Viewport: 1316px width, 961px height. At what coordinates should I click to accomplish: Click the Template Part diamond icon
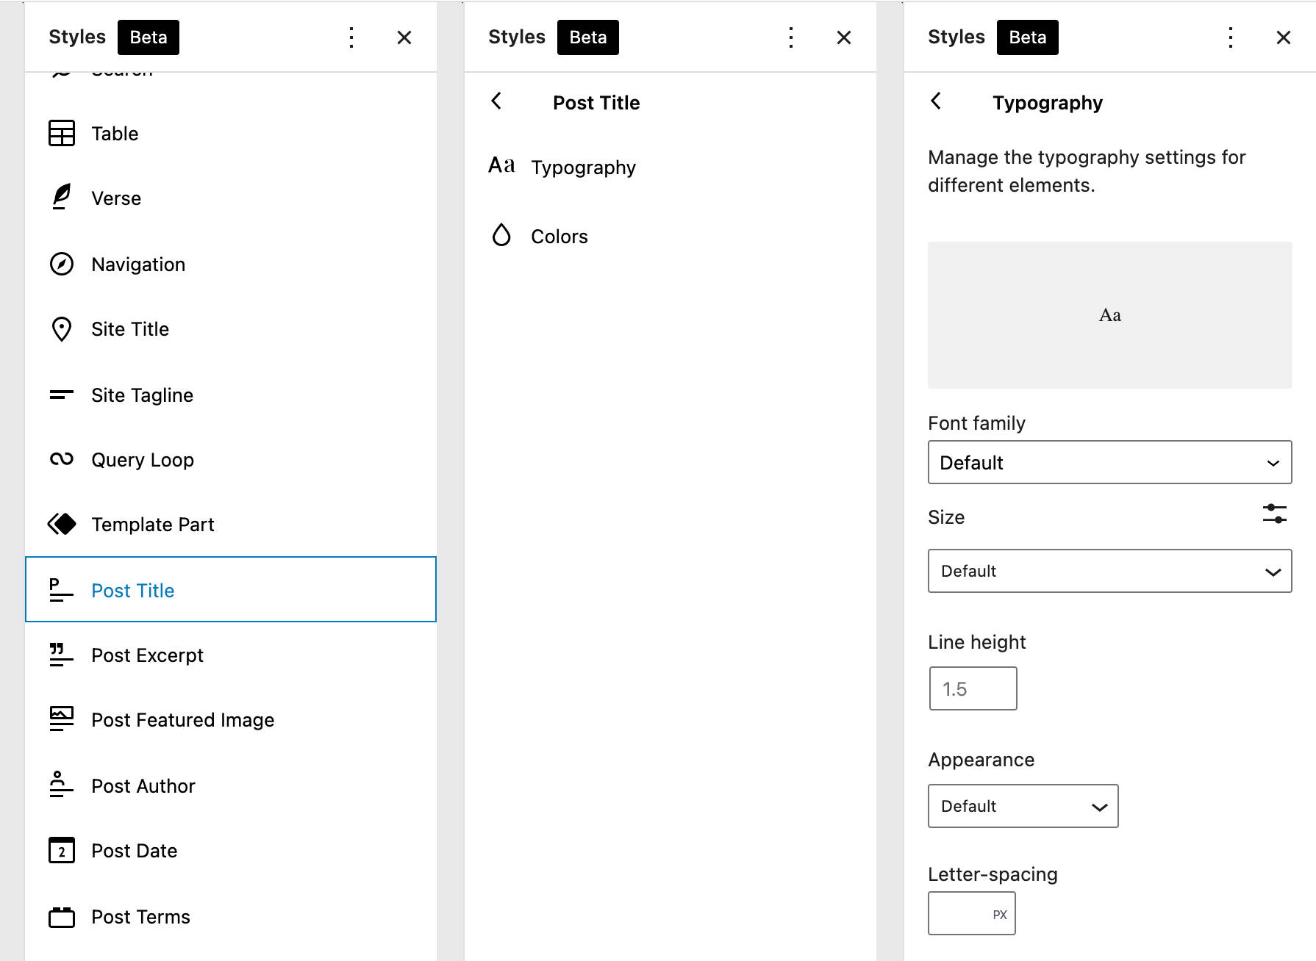(62, 524)
